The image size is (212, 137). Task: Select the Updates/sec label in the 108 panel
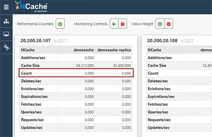click(159, 127)
